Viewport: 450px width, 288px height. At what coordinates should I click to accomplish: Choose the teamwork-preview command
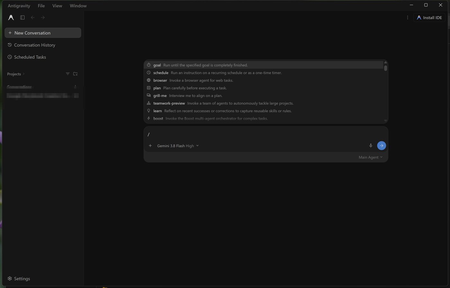click(264, 103)
